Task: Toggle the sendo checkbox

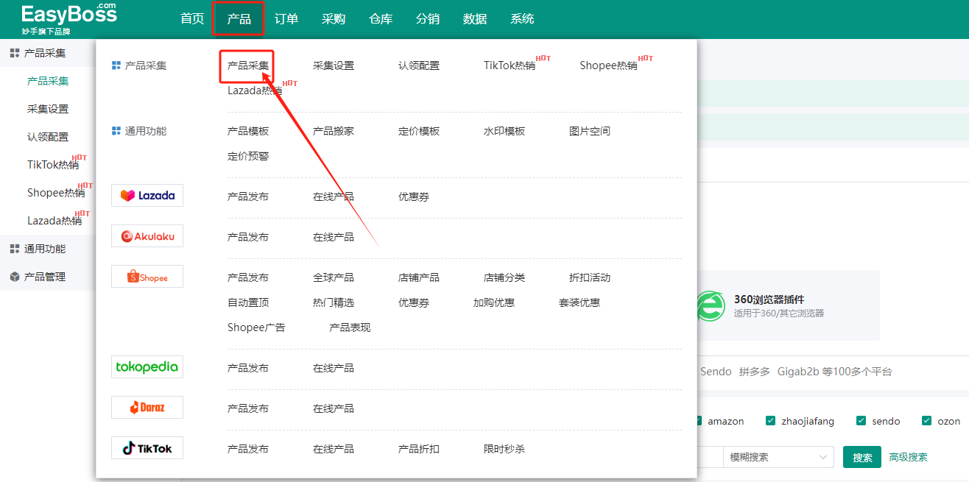Action: coord(861,421)
